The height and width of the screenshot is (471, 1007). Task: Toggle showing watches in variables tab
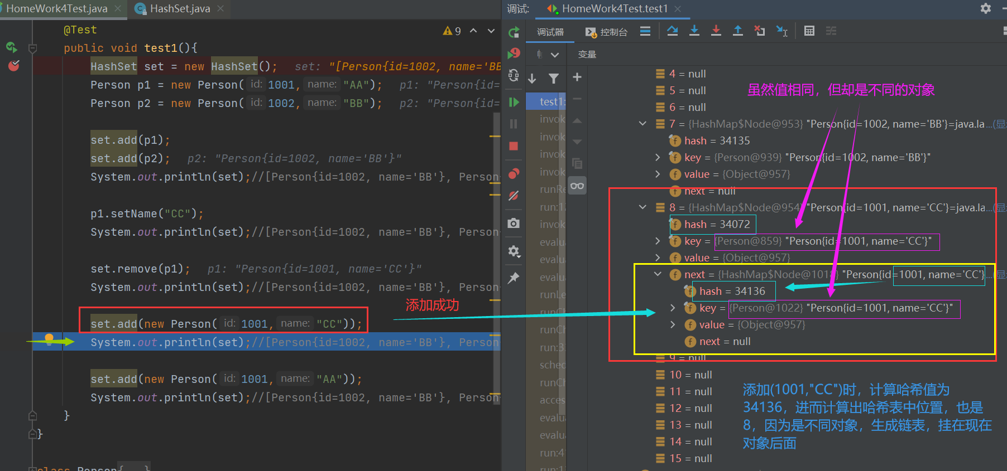tap(577, 186)
